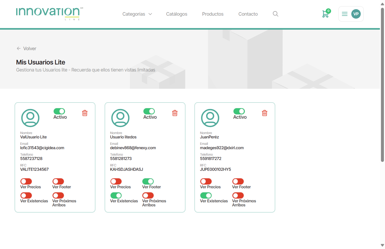Toggle Activo switch for ValUsuario Lite
Image resolution: width=385 pixels, height=249 pixels.
(x=59, y=111)
